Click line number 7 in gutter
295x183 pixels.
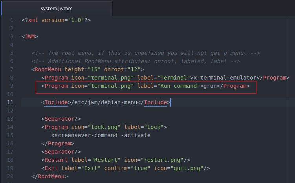(x=12, y=69)
